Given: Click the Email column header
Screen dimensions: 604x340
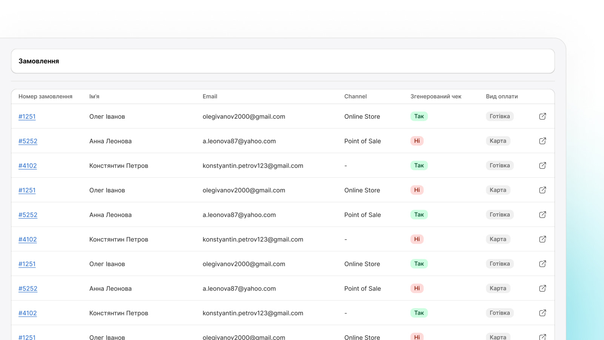Looking at the screenshot, I should [x=210, y=96].
